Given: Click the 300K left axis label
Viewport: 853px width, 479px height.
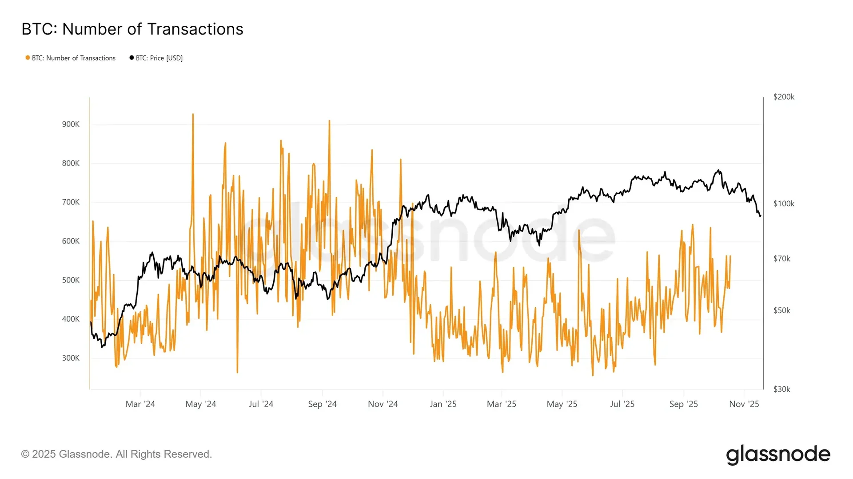Looking at the screenshot, I should click(71, 358).
